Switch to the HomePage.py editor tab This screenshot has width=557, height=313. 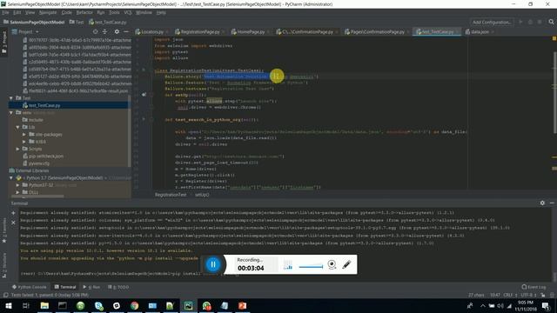[251, 31]
